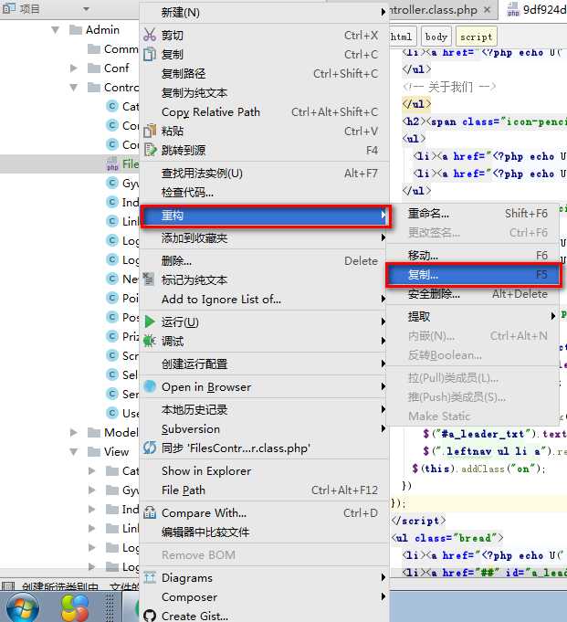Close the troller.class.php tab
Viewport: 567px width, 622px height.
click(x=488, y=9)
